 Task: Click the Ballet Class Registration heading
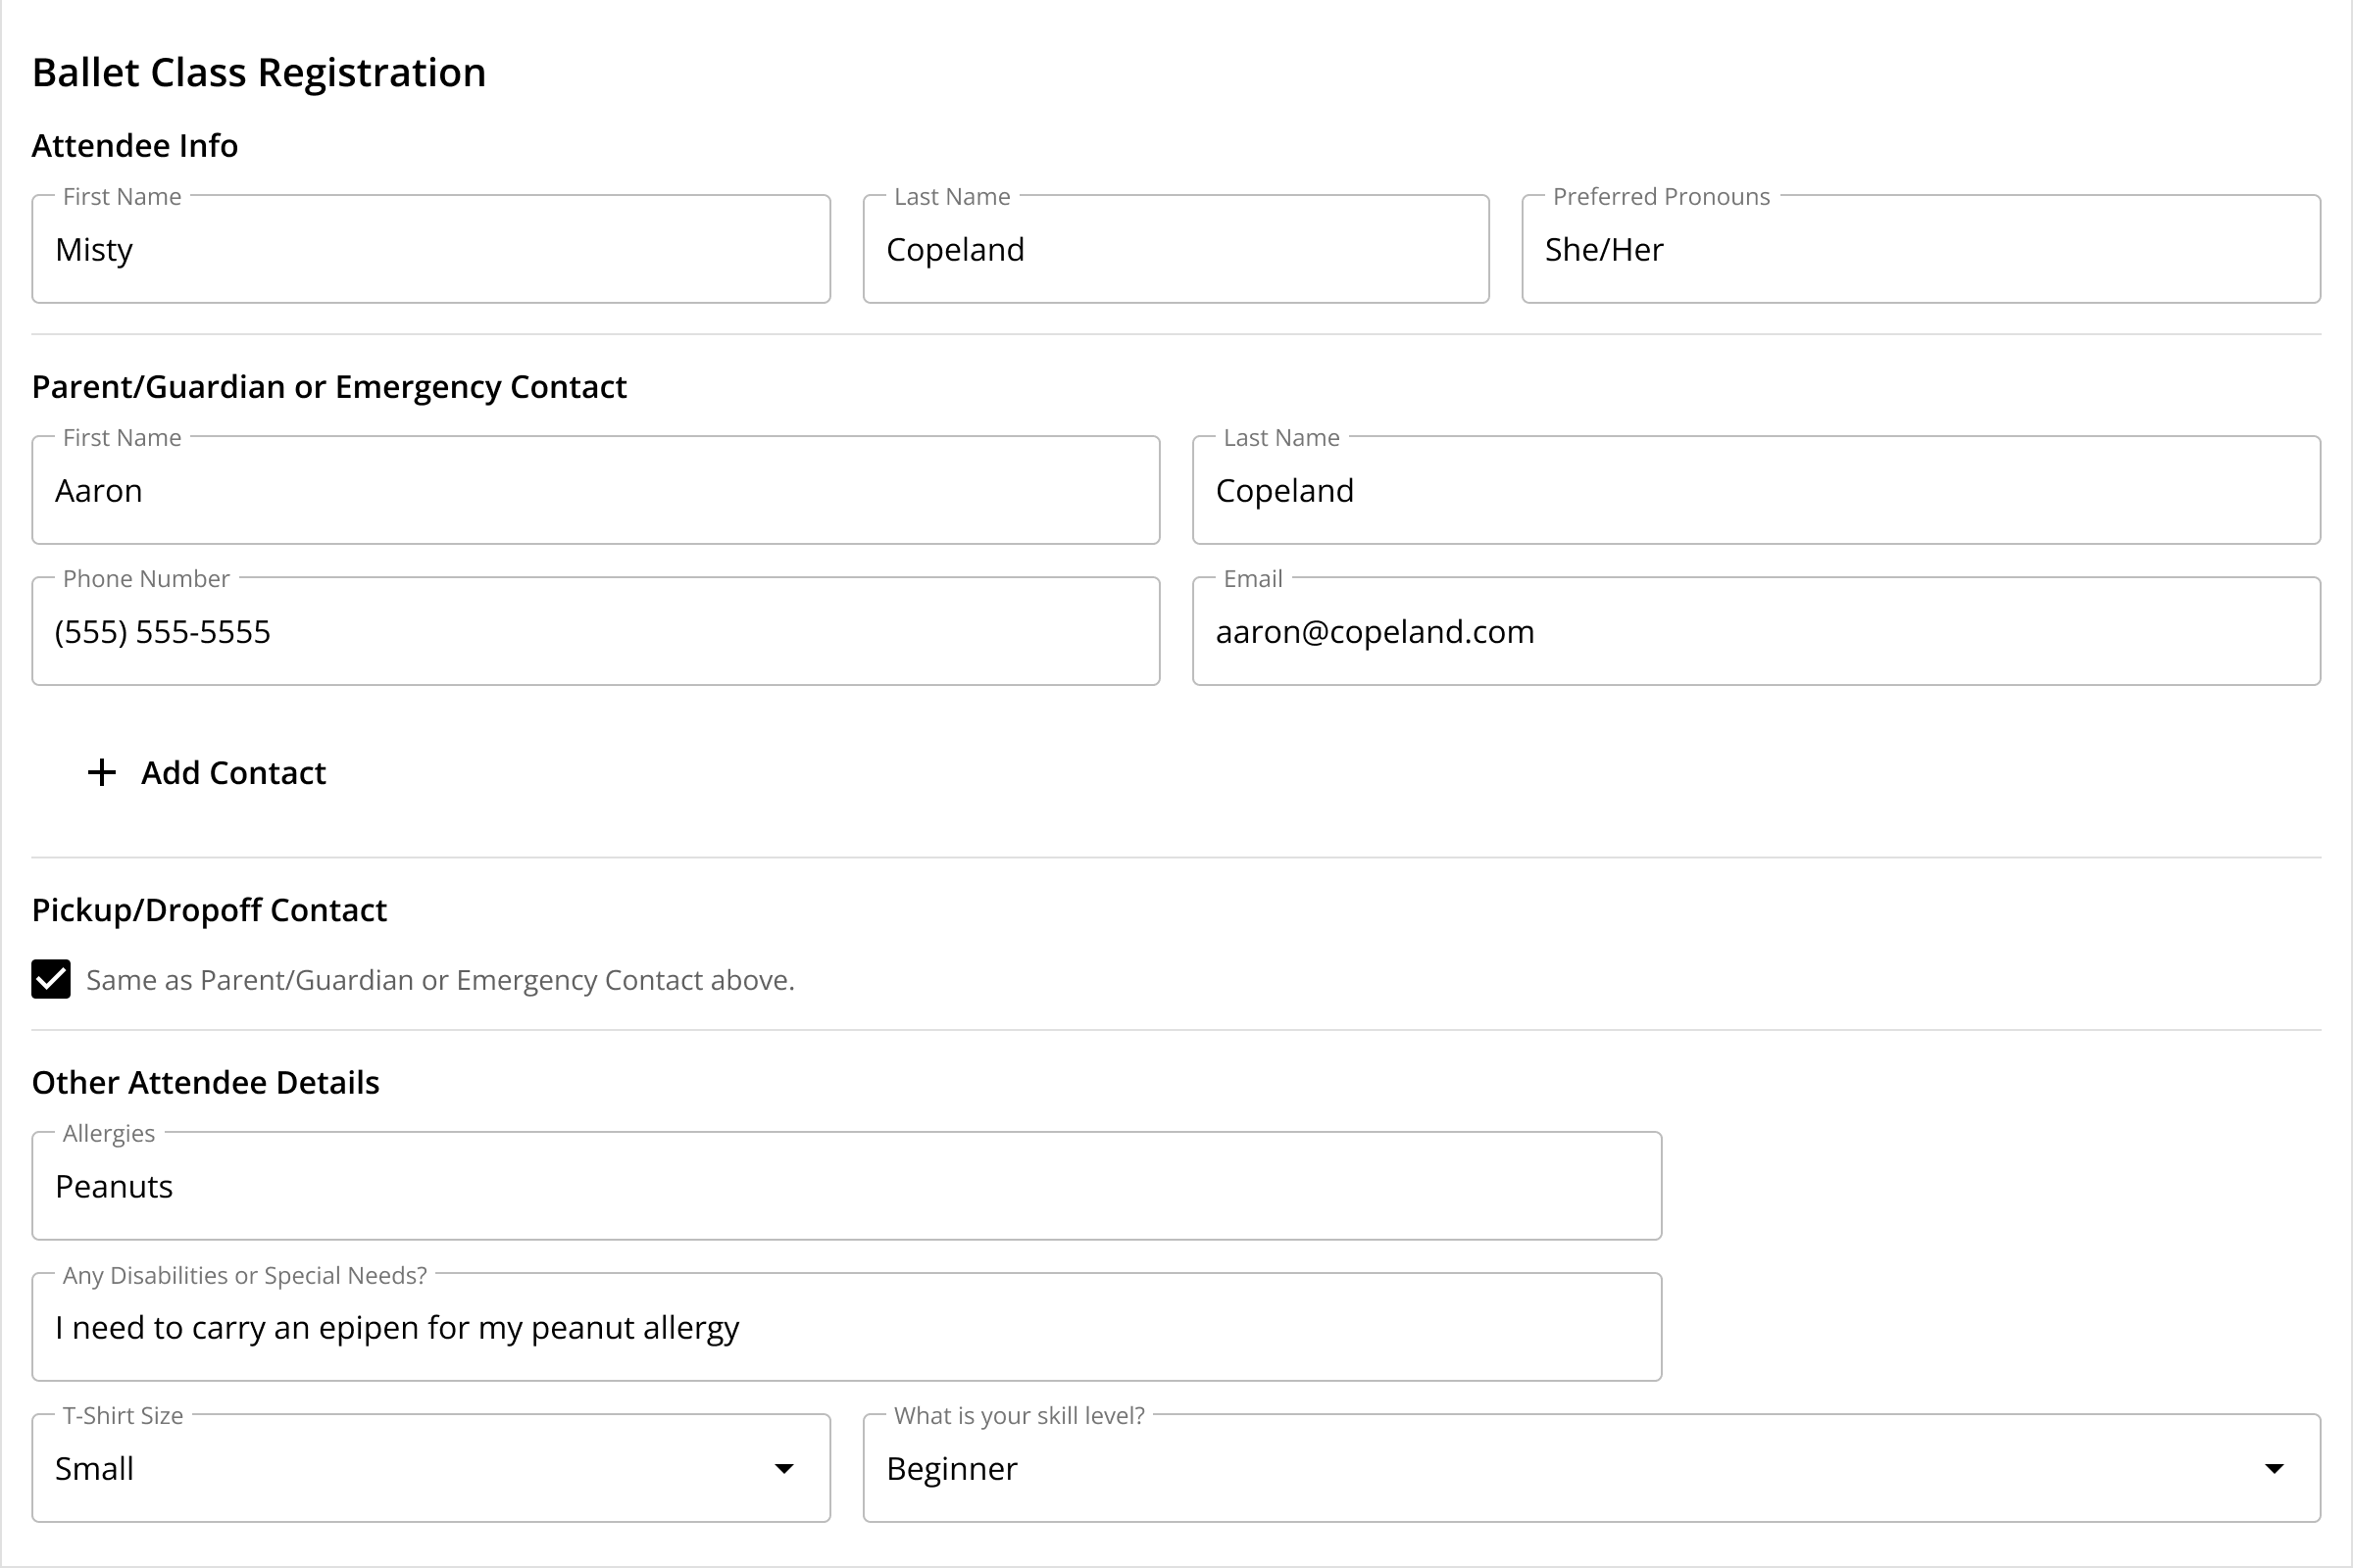pyautogui.click(x=259, y=73)
